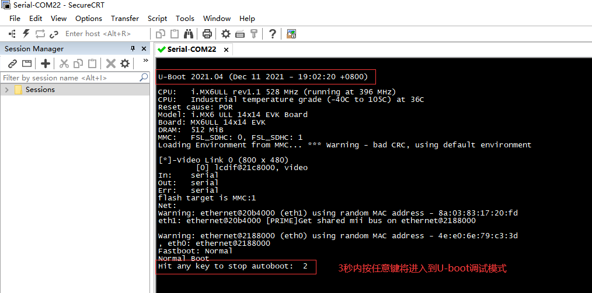
Task: Open the Script menu
Action: pyautogui.click(x=158, y=19)
